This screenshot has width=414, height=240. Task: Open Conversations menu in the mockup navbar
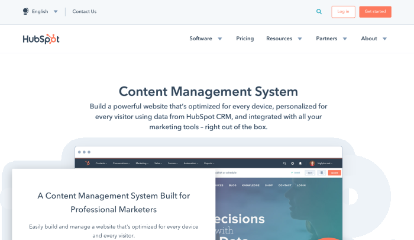coord(121,164)
